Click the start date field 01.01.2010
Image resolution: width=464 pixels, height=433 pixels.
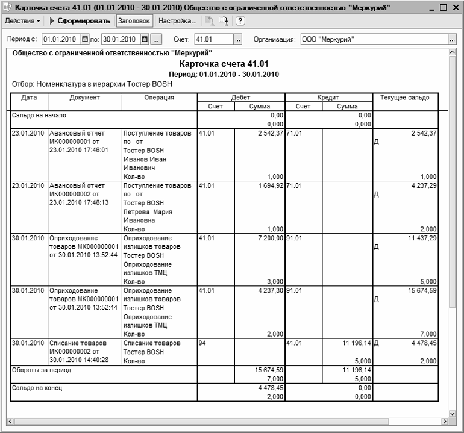[61, 39]
